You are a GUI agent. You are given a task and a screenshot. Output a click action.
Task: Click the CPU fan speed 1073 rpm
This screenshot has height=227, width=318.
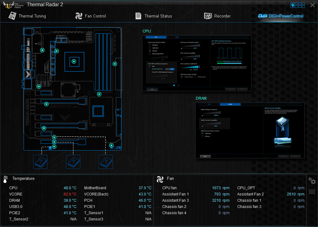pyautogui.click(x=221, y=188)
